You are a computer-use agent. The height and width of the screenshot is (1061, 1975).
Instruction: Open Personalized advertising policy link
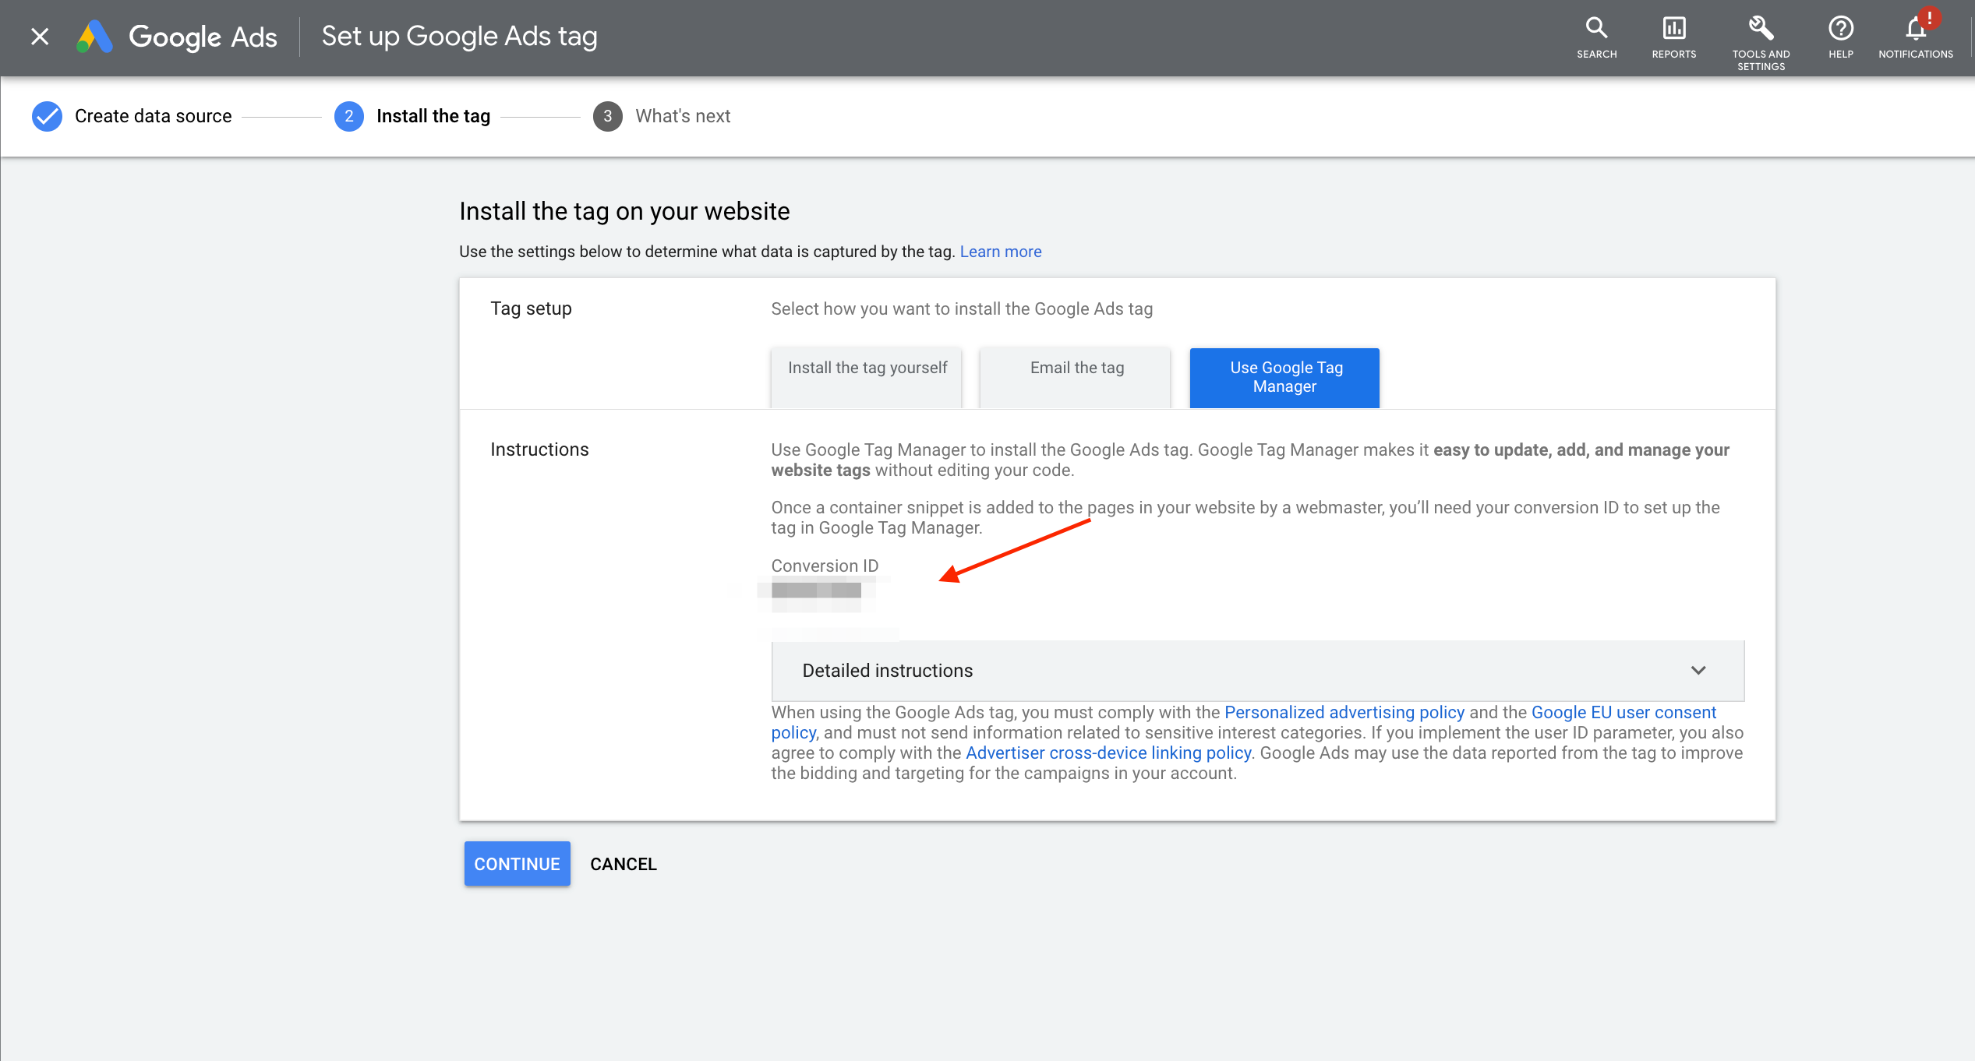[1344, 712]
